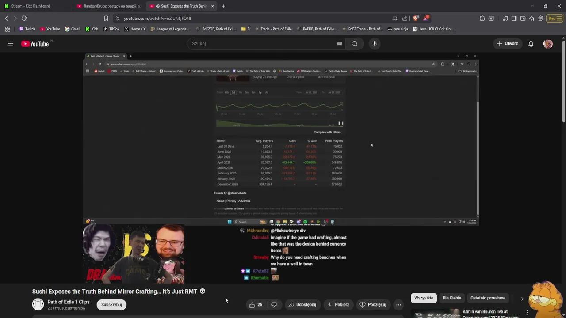Image resolution: width=566 pixels, height=318 pixels.
Task: Close the Sushi Exposes the Truth tab
Action: pyautogui.click(x=213, y=6)
